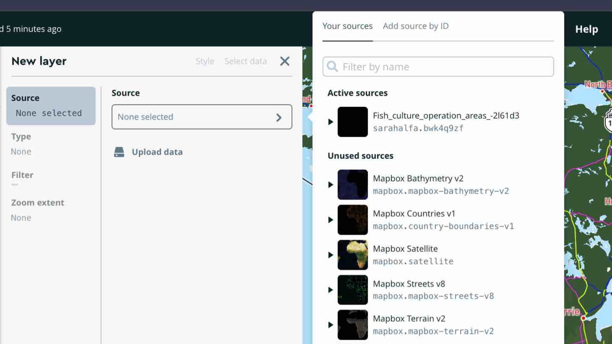Click the Fish_culture_operation_areas black preview tile
Screen dimensions: 612x344
353,122
